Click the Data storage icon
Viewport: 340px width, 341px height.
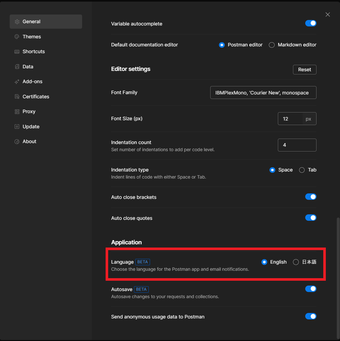pos(17,66)
